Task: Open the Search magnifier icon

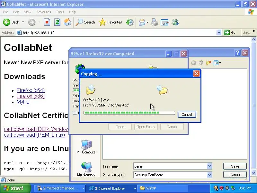Action: pyautogui.click(x=79, y=22)
